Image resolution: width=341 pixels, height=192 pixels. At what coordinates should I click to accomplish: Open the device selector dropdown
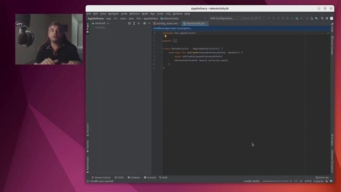click(252, 18)
